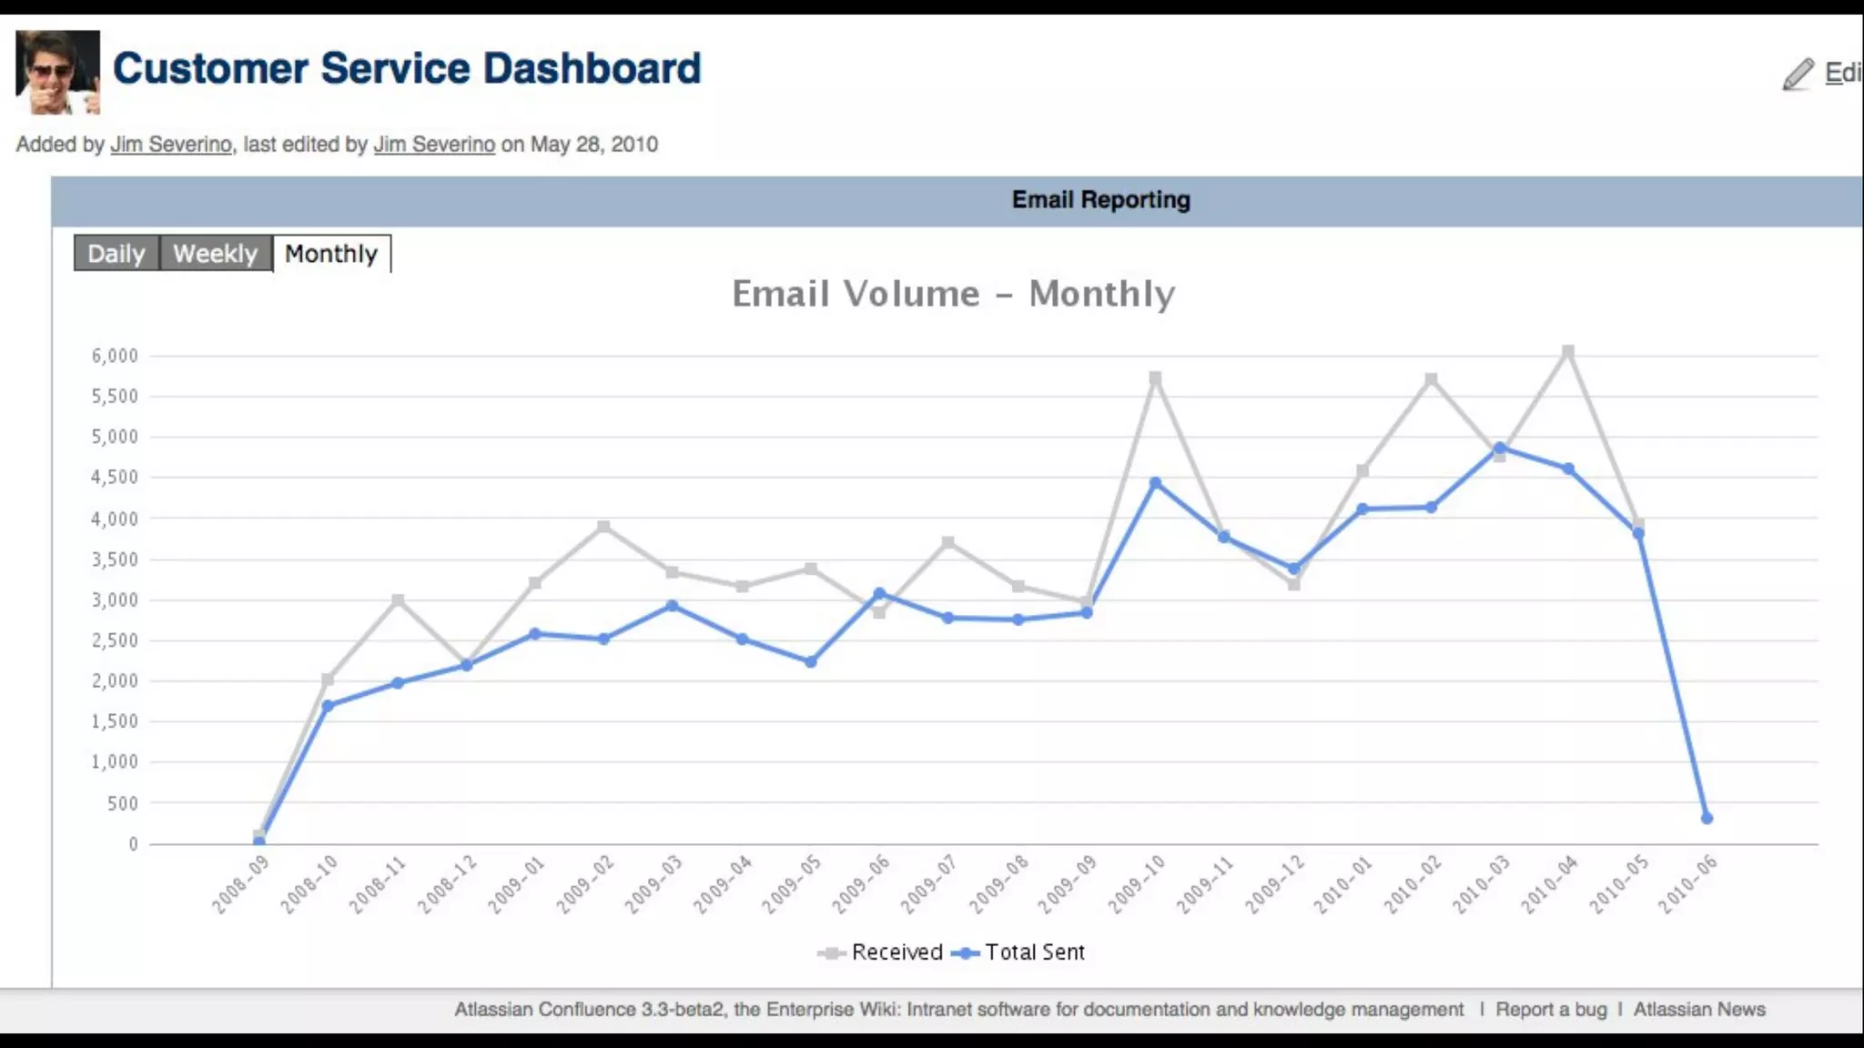Select the Monthly tab
Image resolution: width=1864 pixels, height=1048 pixels.
[331, 253]
